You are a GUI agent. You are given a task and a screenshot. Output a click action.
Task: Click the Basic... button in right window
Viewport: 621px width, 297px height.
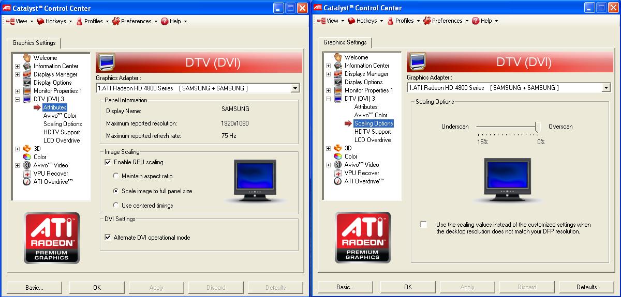coord(345,287)
